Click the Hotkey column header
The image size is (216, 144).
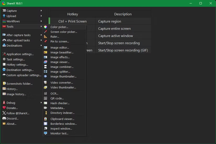tap(73, 14)
